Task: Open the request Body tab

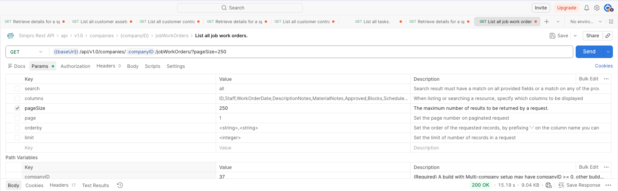Action: pyautogui.click(x=133, y=66)
